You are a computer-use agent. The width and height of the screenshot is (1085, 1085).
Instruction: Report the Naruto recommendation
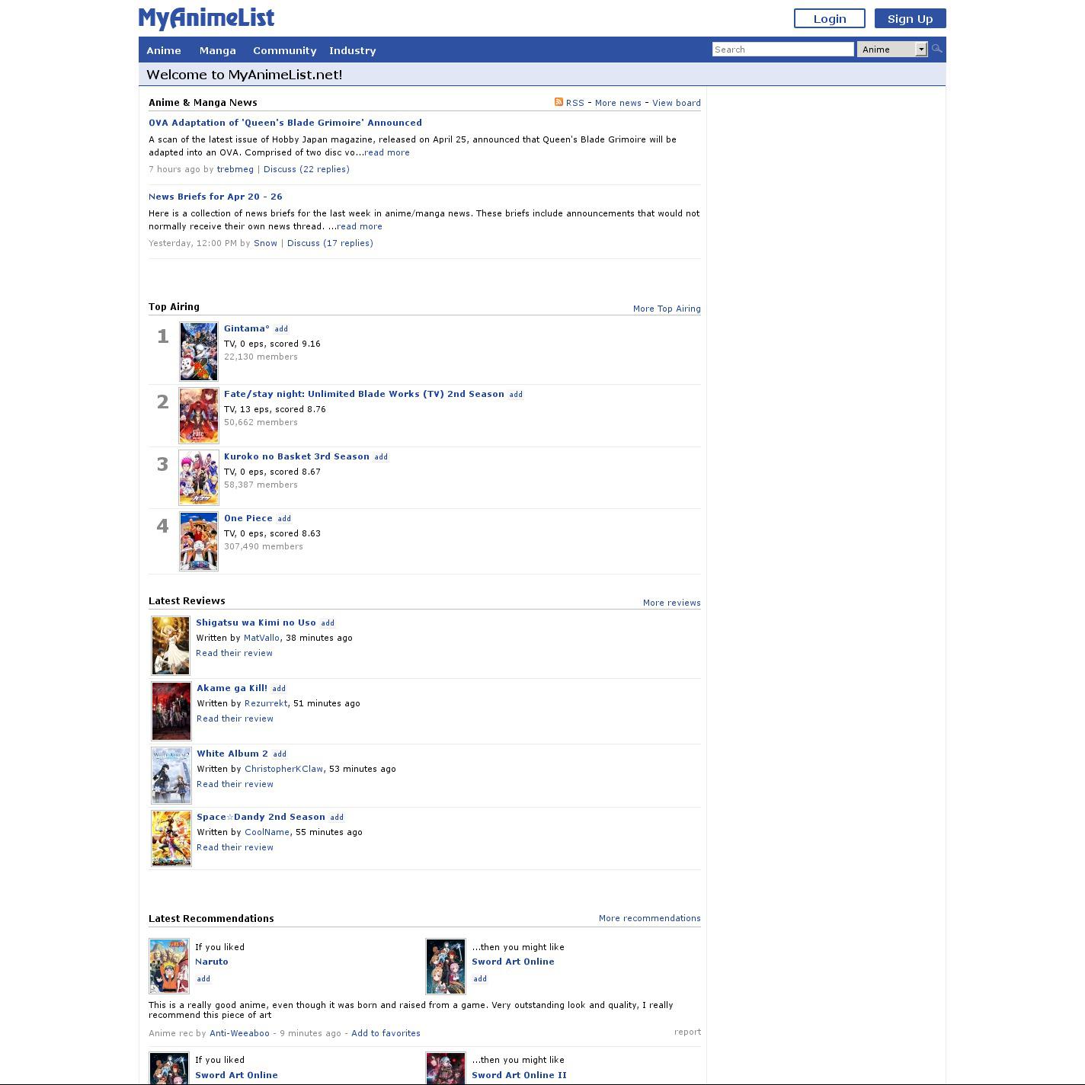click(687, 1032)
